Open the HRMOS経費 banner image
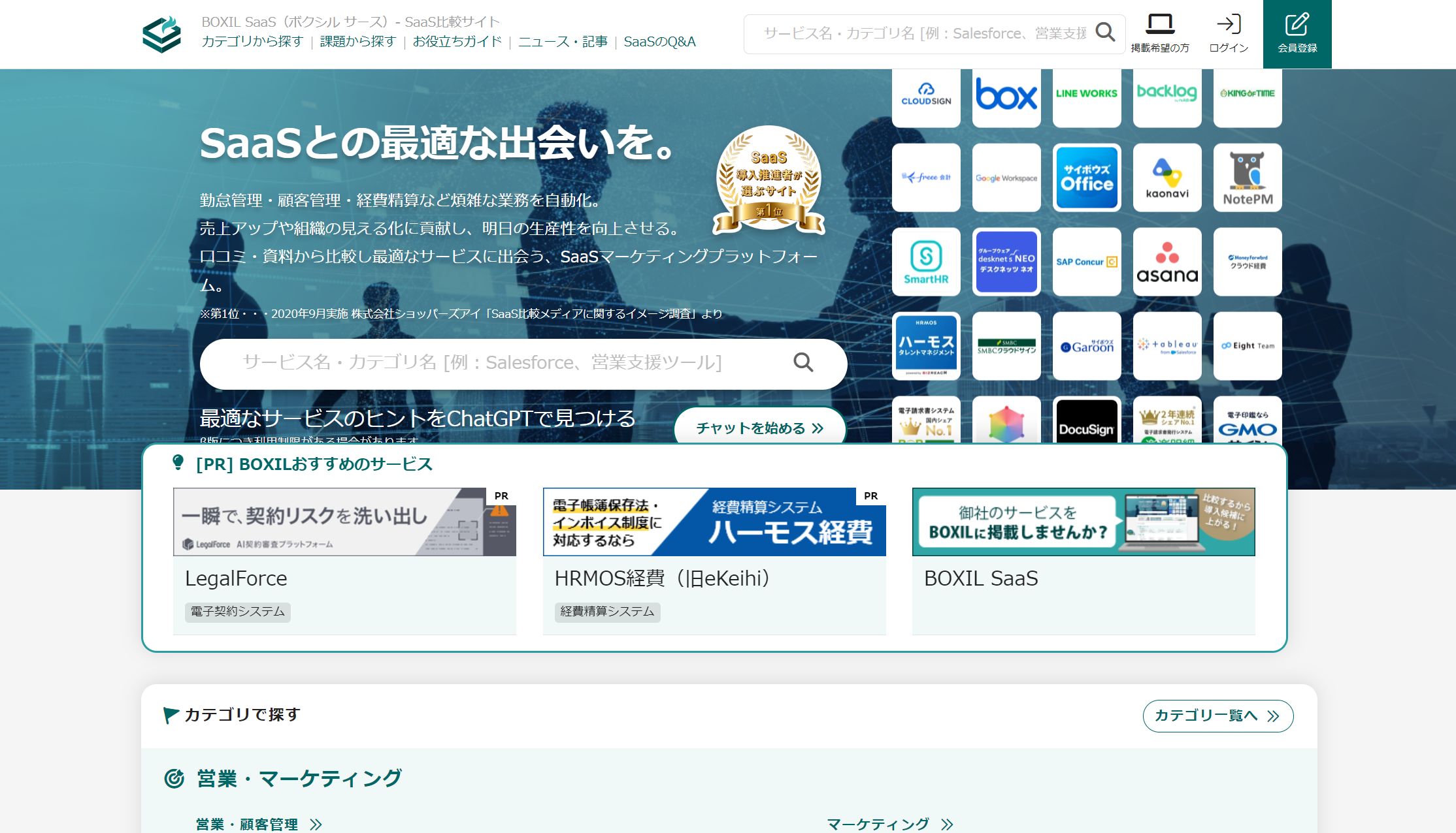 click(714, 522)
